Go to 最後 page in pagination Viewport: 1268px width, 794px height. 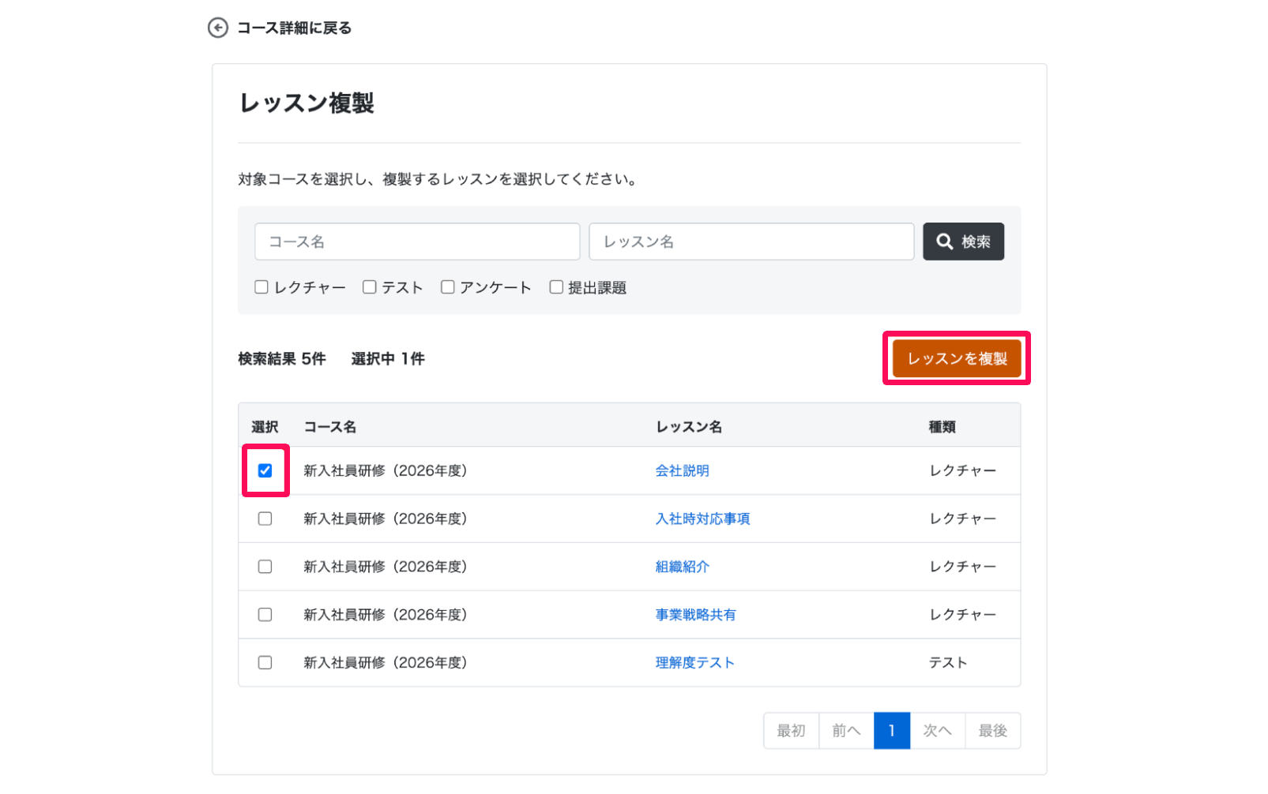pos(993,731)
